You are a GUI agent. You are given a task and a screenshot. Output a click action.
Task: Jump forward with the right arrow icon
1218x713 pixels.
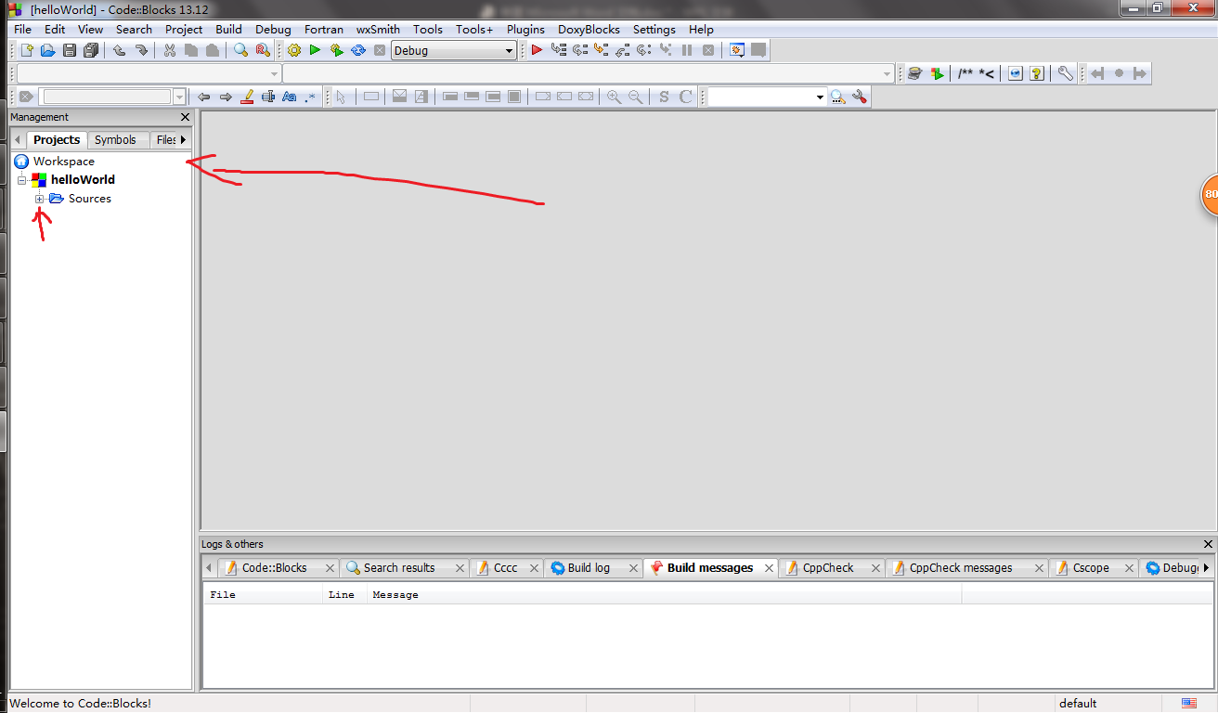[x=226, y=97]
